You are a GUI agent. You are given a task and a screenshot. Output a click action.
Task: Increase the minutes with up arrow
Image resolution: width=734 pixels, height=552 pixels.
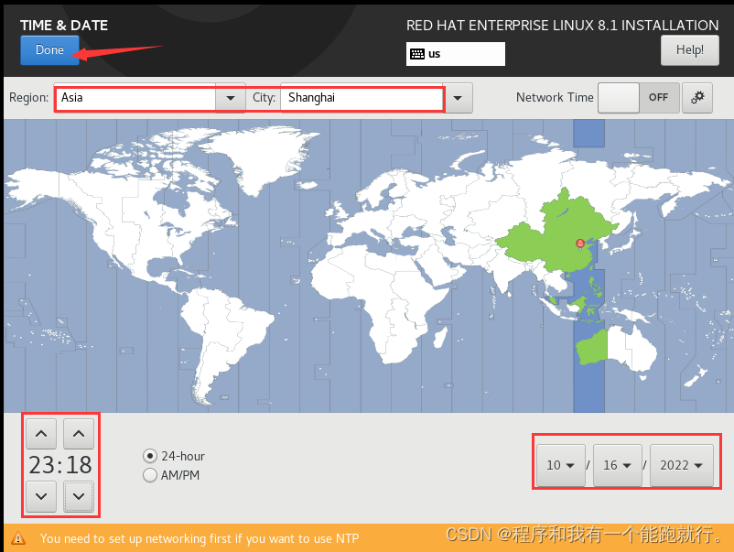pos(79,434)
